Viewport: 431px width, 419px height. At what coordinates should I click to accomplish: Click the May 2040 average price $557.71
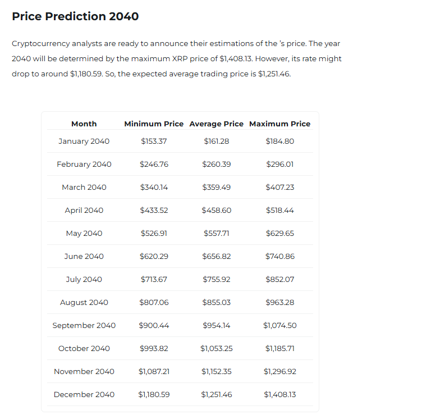pyautogui.click(x=217, y=233)
